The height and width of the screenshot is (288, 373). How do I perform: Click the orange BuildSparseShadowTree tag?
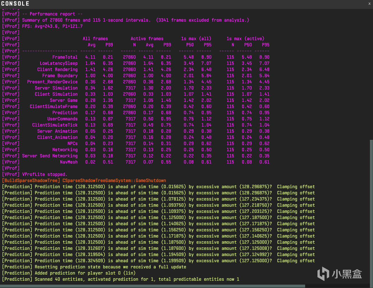point(31,181)
